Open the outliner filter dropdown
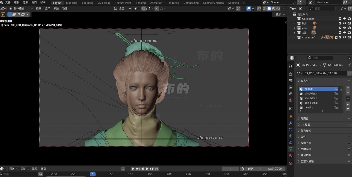352x177 pixels. [343, 9]
